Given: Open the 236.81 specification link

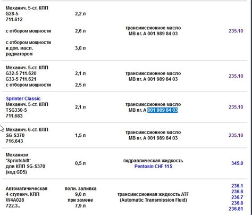Looking at the screenshot, I should tap(236, 209).
